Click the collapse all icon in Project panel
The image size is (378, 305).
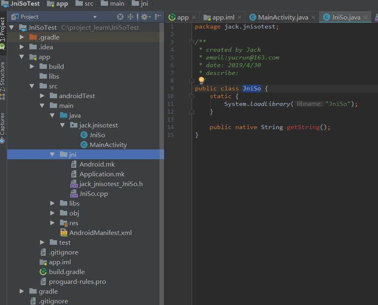click(x=130, y=17)
